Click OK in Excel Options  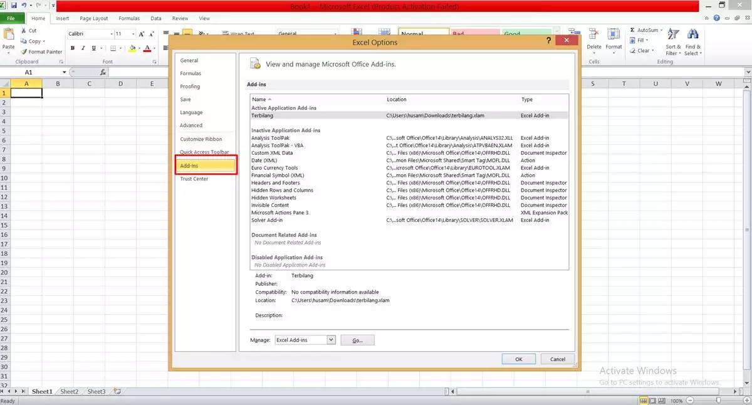519,359
